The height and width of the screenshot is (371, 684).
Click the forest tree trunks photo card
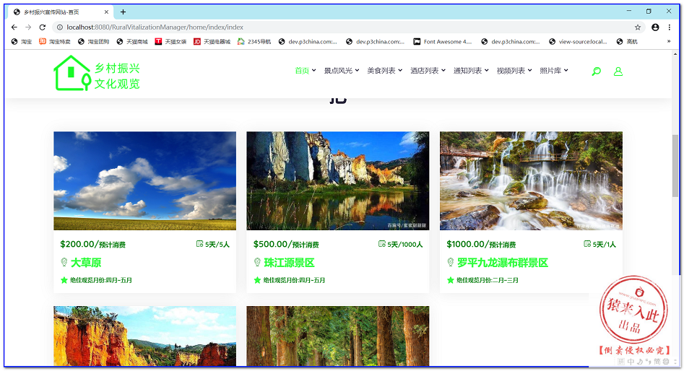pos(337,336)
